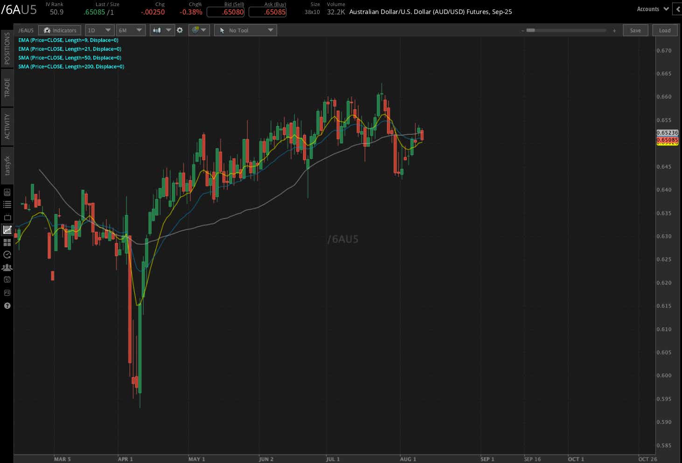
Task: Expand the 6M range dropdown
Action: 131,30
